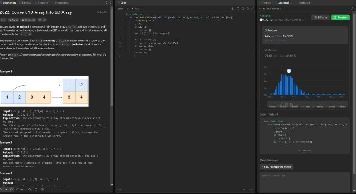Open the Python3 language dropdown
Viewport: 356px width, 194px height.
point(122,8)
